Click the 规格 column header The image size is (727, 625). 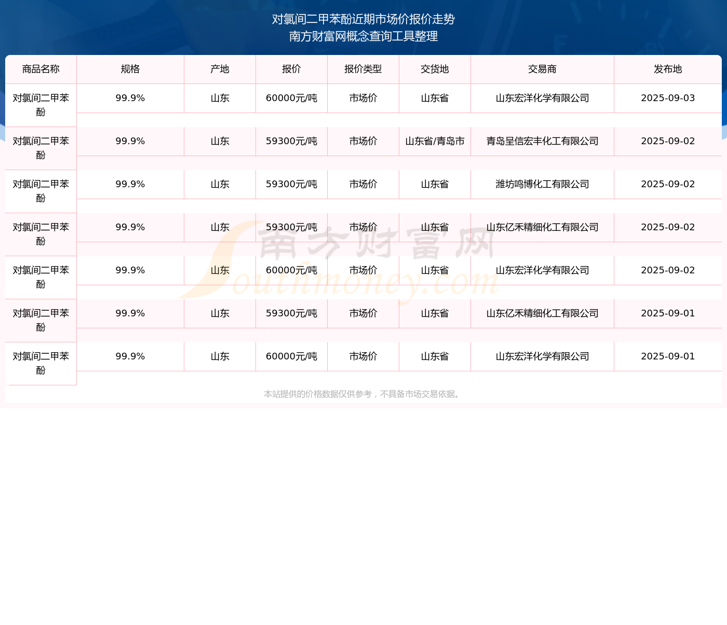[130, 70]
